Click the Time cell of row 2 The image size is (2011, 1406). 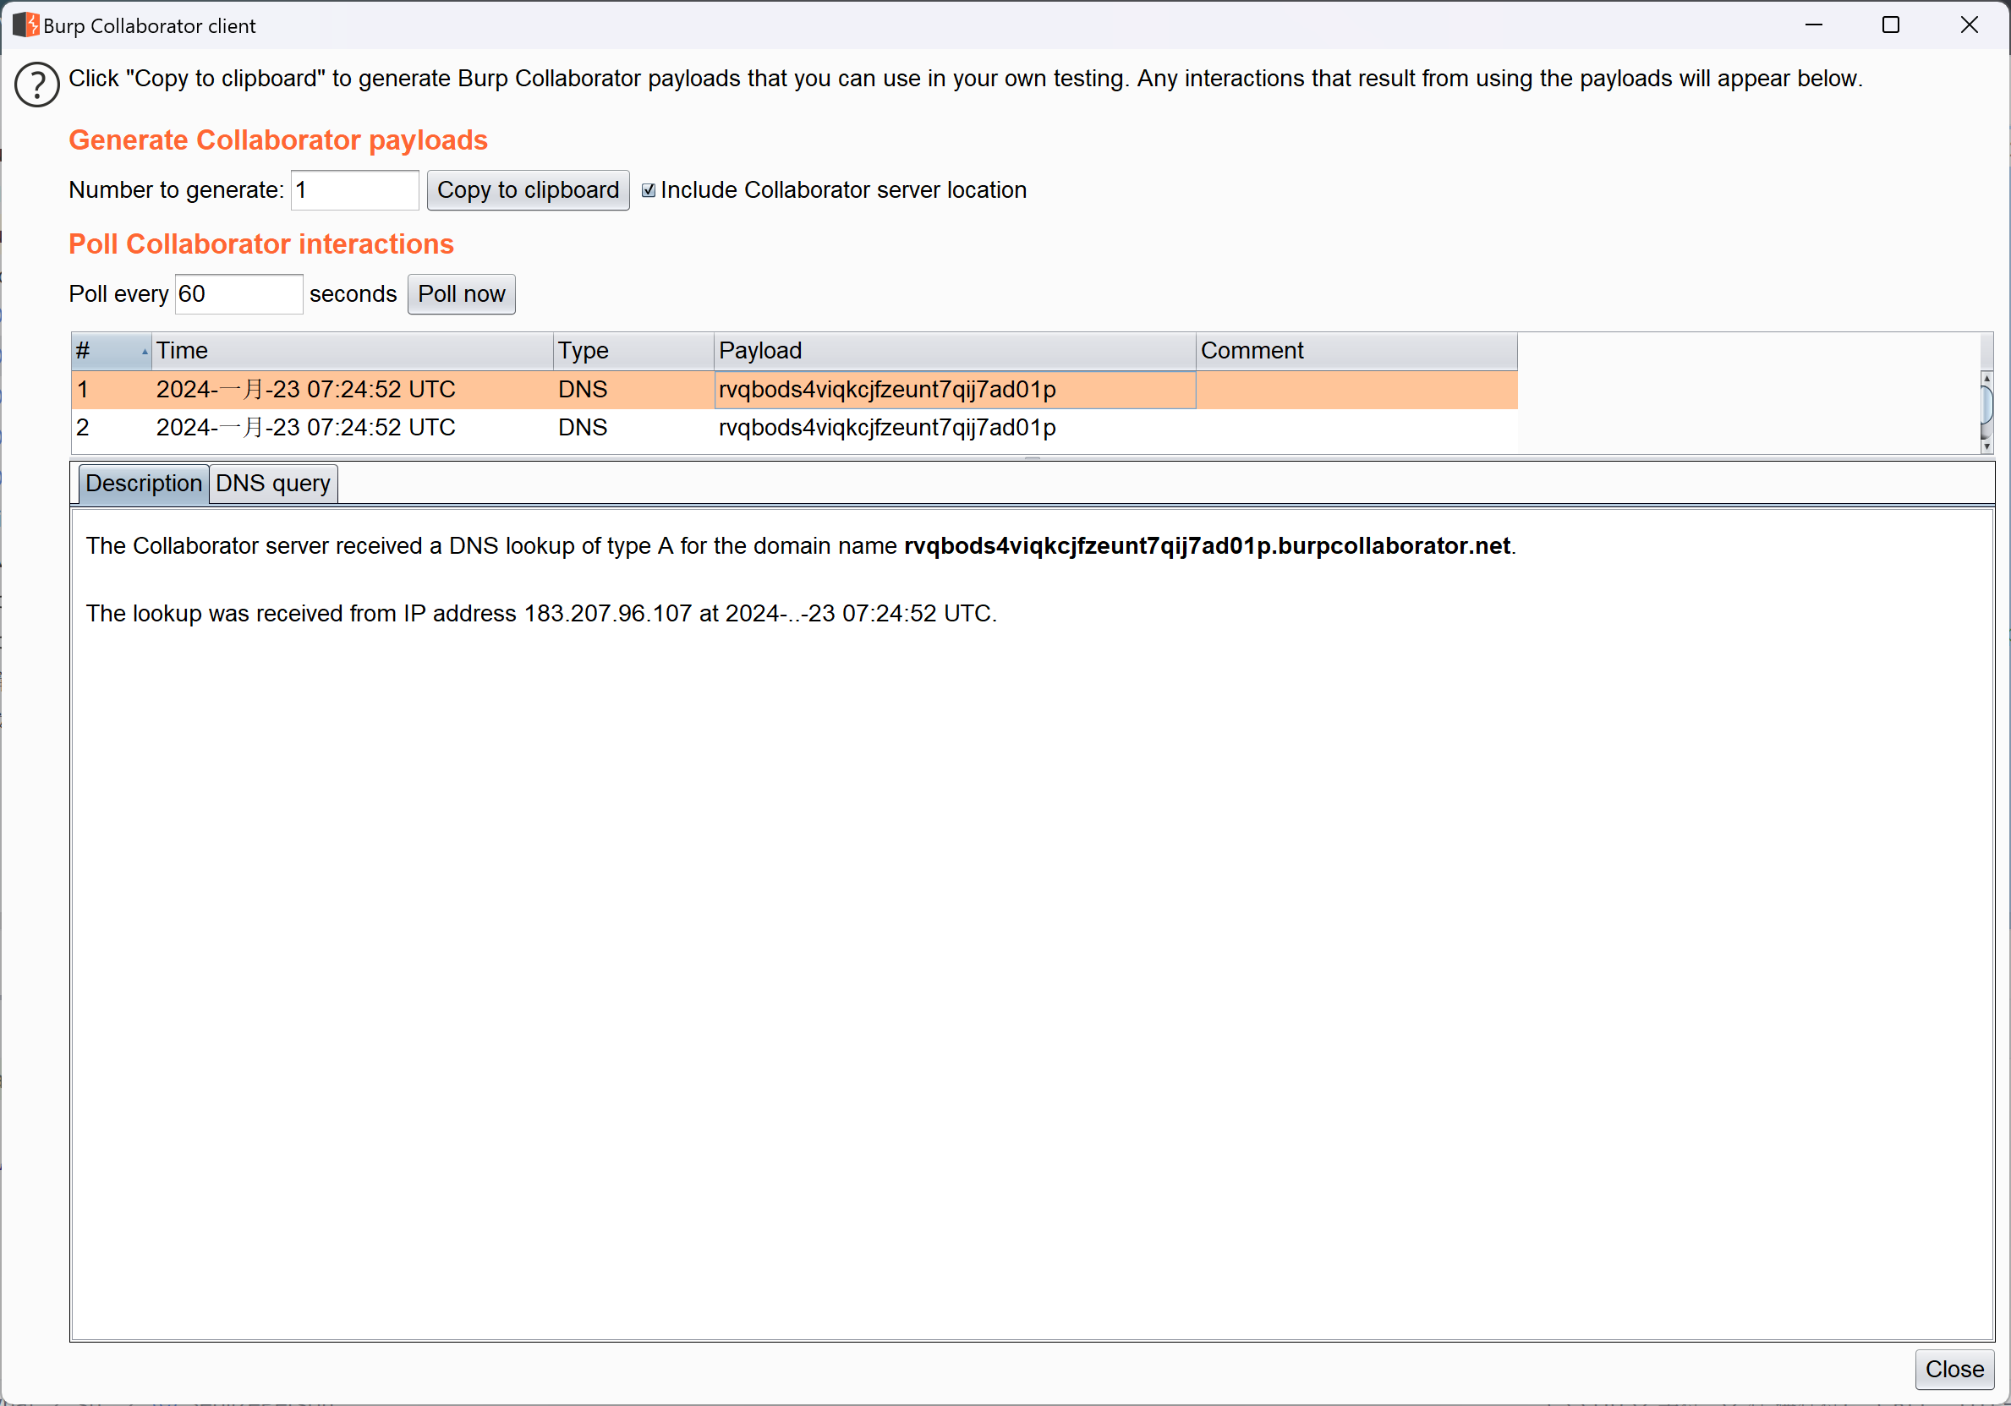pos(352,427)
